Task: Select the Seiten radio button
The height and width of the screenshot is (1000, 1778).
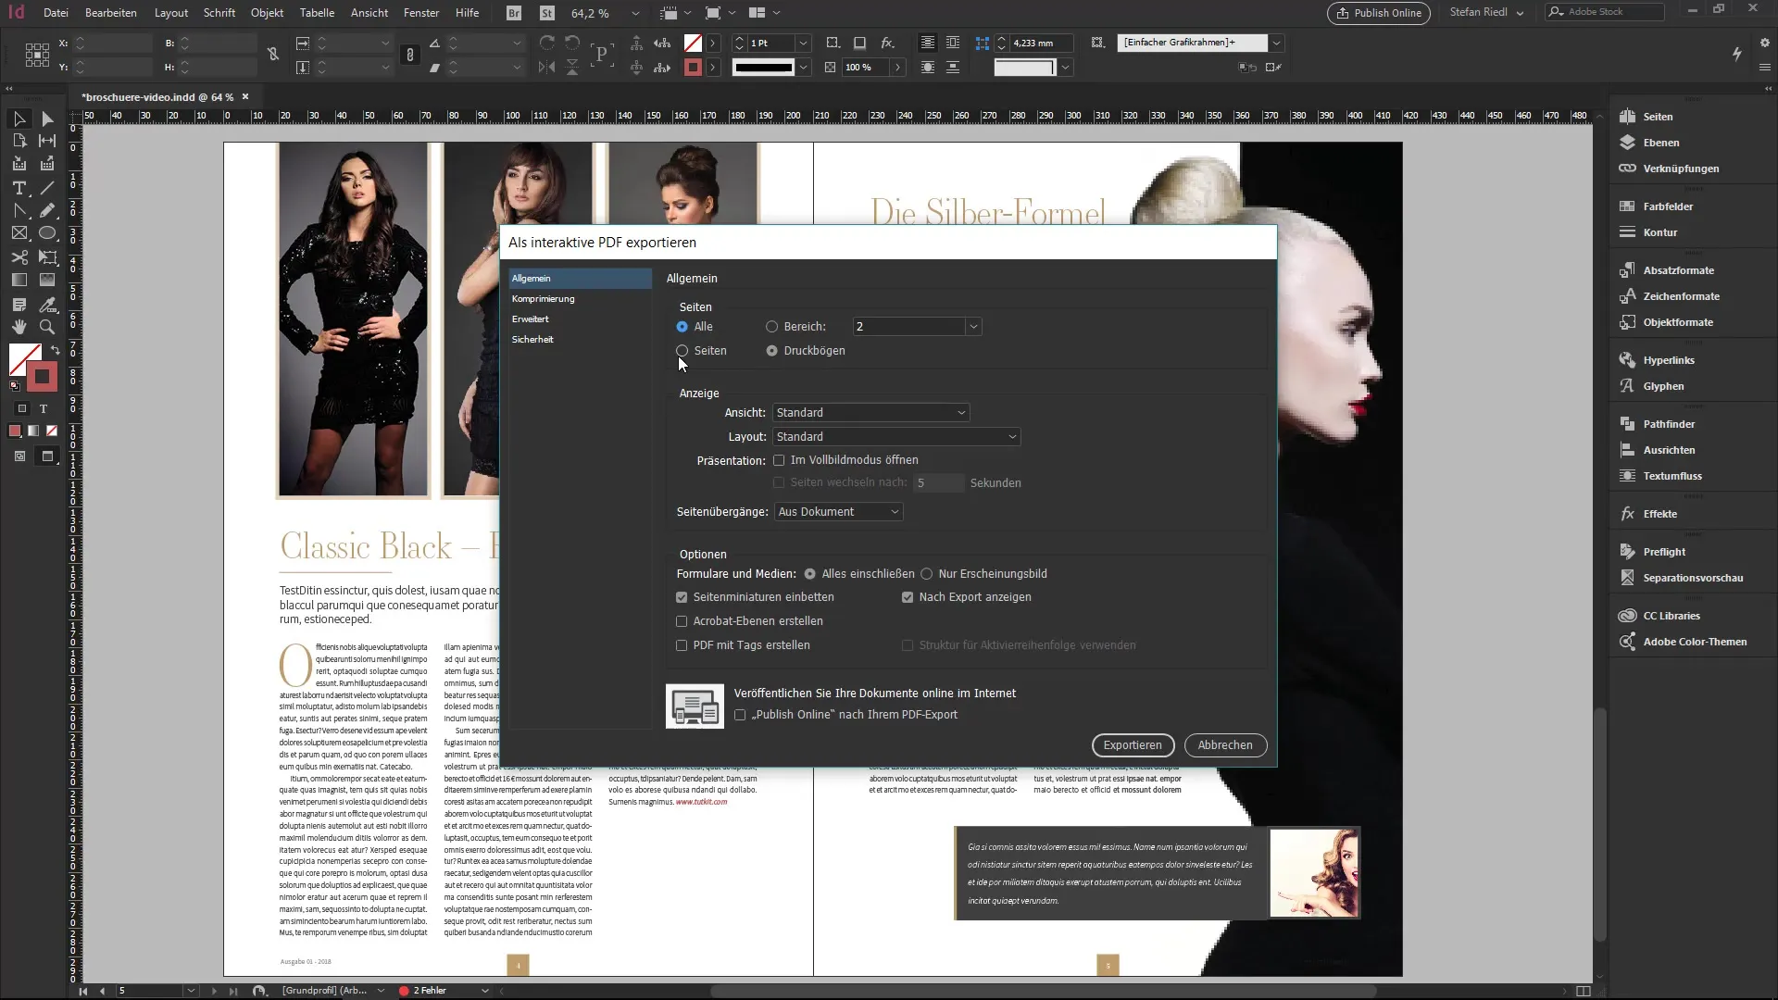Action: (682, 351)
